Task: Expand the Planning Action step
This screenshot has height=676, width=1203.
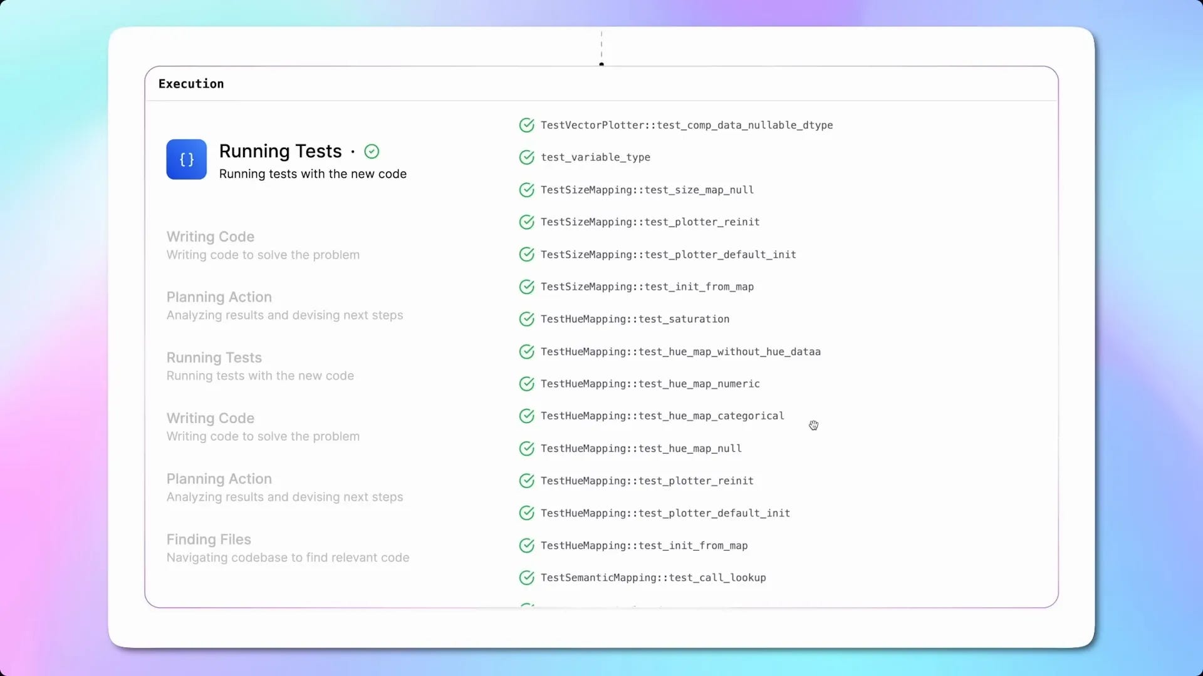Action: 219,297
